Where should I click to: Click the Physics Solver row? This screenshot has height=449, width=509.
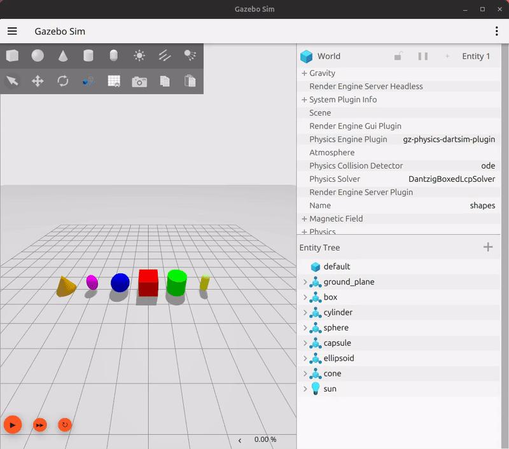399,179
